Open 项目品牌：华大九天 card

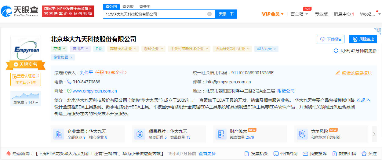[x=169, y=134]
